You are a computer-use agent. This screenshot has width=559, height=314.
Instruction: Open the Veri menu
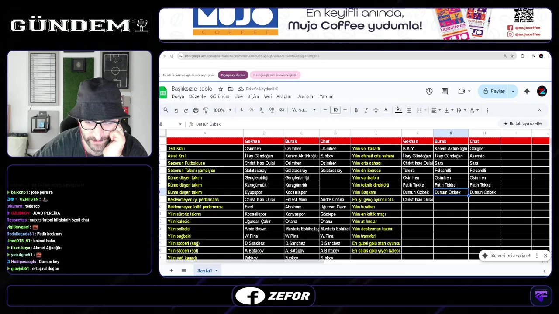268,96
